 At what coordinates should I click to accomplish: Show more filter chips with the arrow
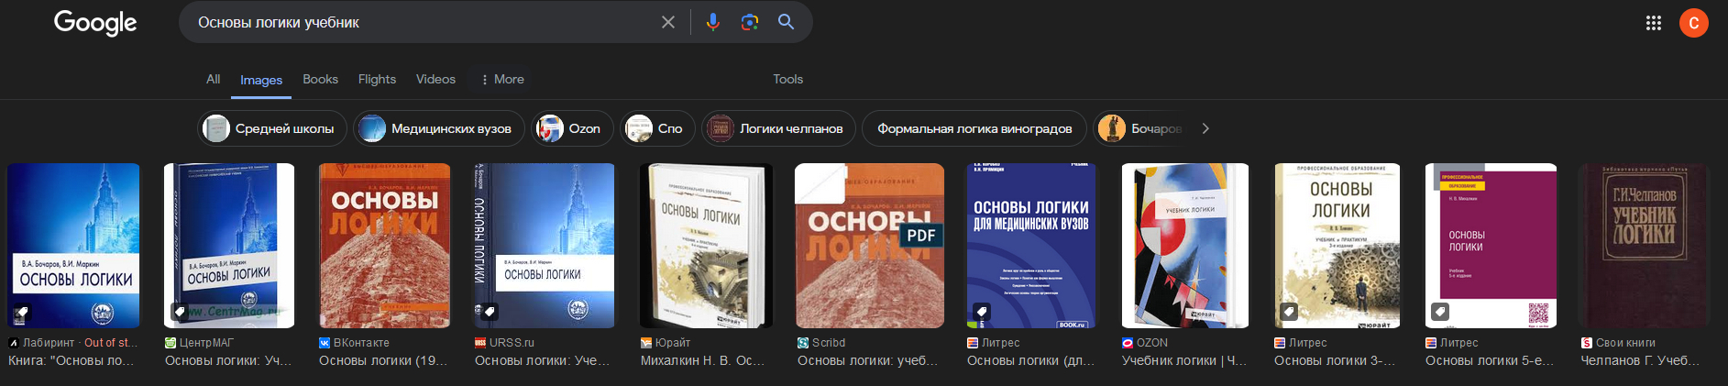click(1205, 128)
